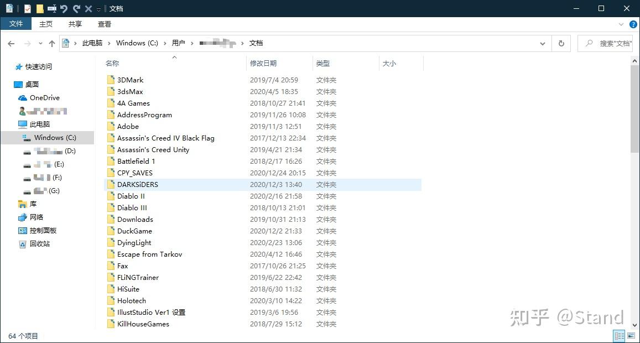The width and height of the screenshot is (640, 343).
Task: Open the address bar history dropdown
Action: pyautogui.click(x=543, y=43)
